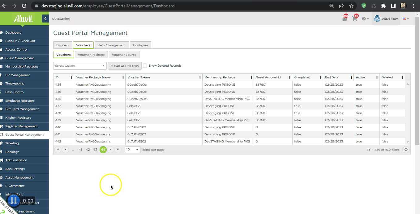Open Membership Packages in the sidebar
Image resolution: width=420 pixels, height=214 pixels.
click(x=22, y=67)
